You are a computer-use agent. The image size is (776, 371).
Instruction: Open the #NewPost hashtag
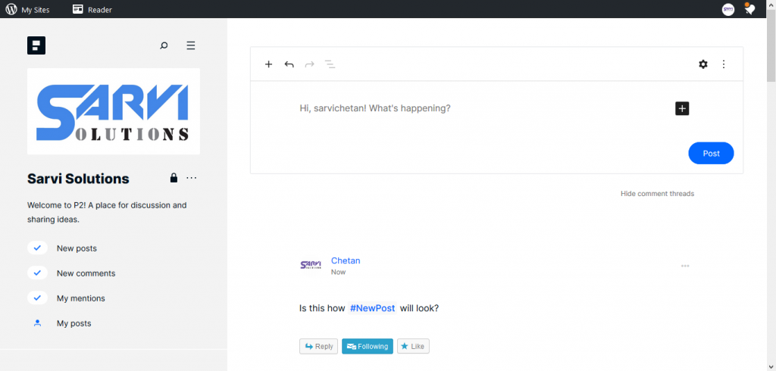[x=372, y=308]
